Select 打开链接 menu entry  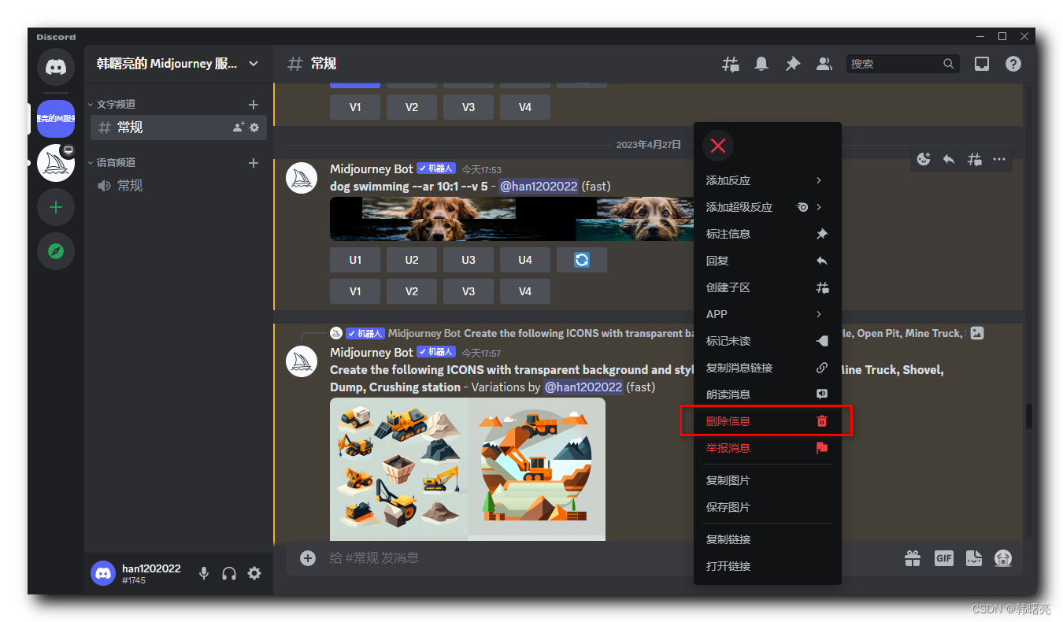[x=767, y=566]
